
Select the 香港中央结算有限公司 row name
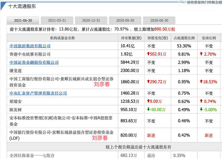tap(30, 54)
